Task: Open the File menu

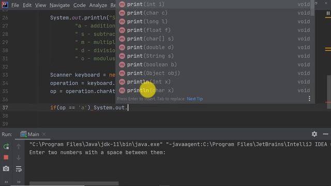Action: (15, 5)
